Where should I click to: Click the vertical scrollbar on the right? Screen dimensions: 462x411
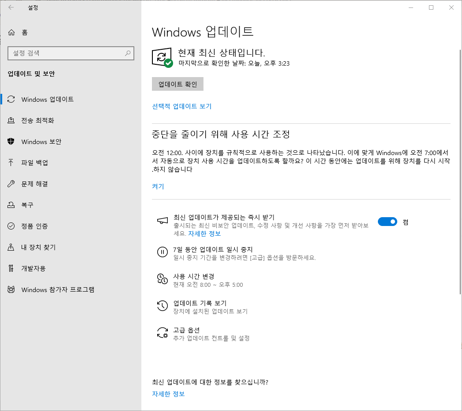click(x=460, y=172)
